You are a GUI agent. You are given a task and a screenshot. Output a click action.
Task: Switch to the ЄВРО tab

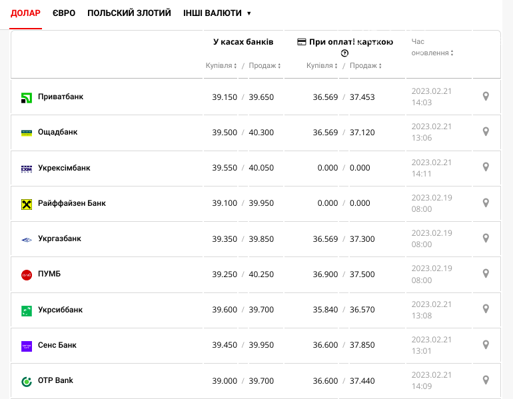(x=64, y=13)
